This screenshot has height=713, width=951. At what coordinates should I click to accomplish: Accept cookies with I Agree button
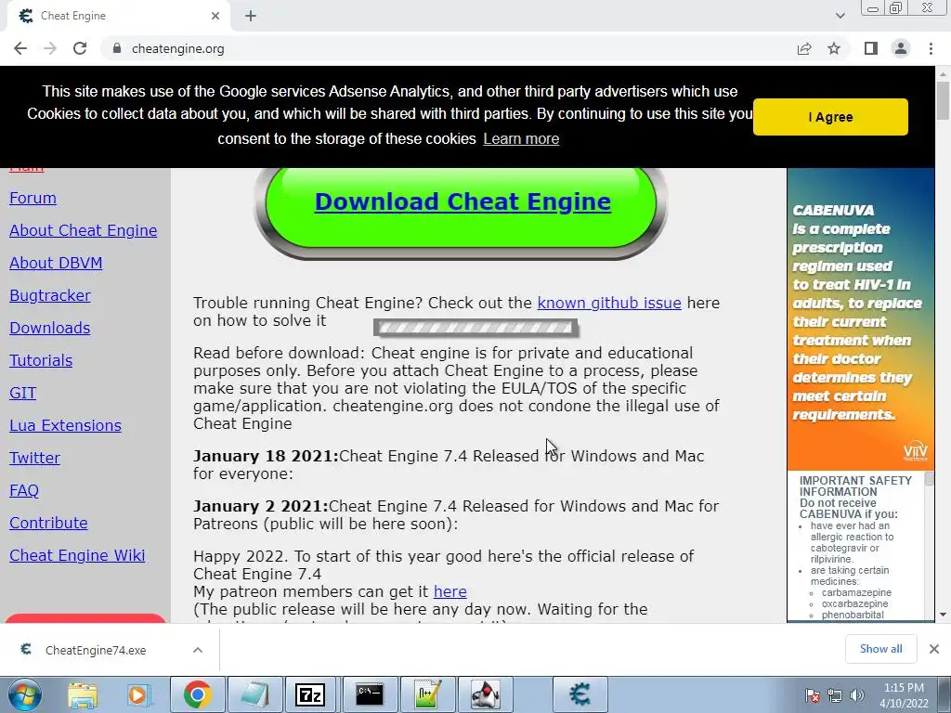pyautogui.click(x=830, y=117)
